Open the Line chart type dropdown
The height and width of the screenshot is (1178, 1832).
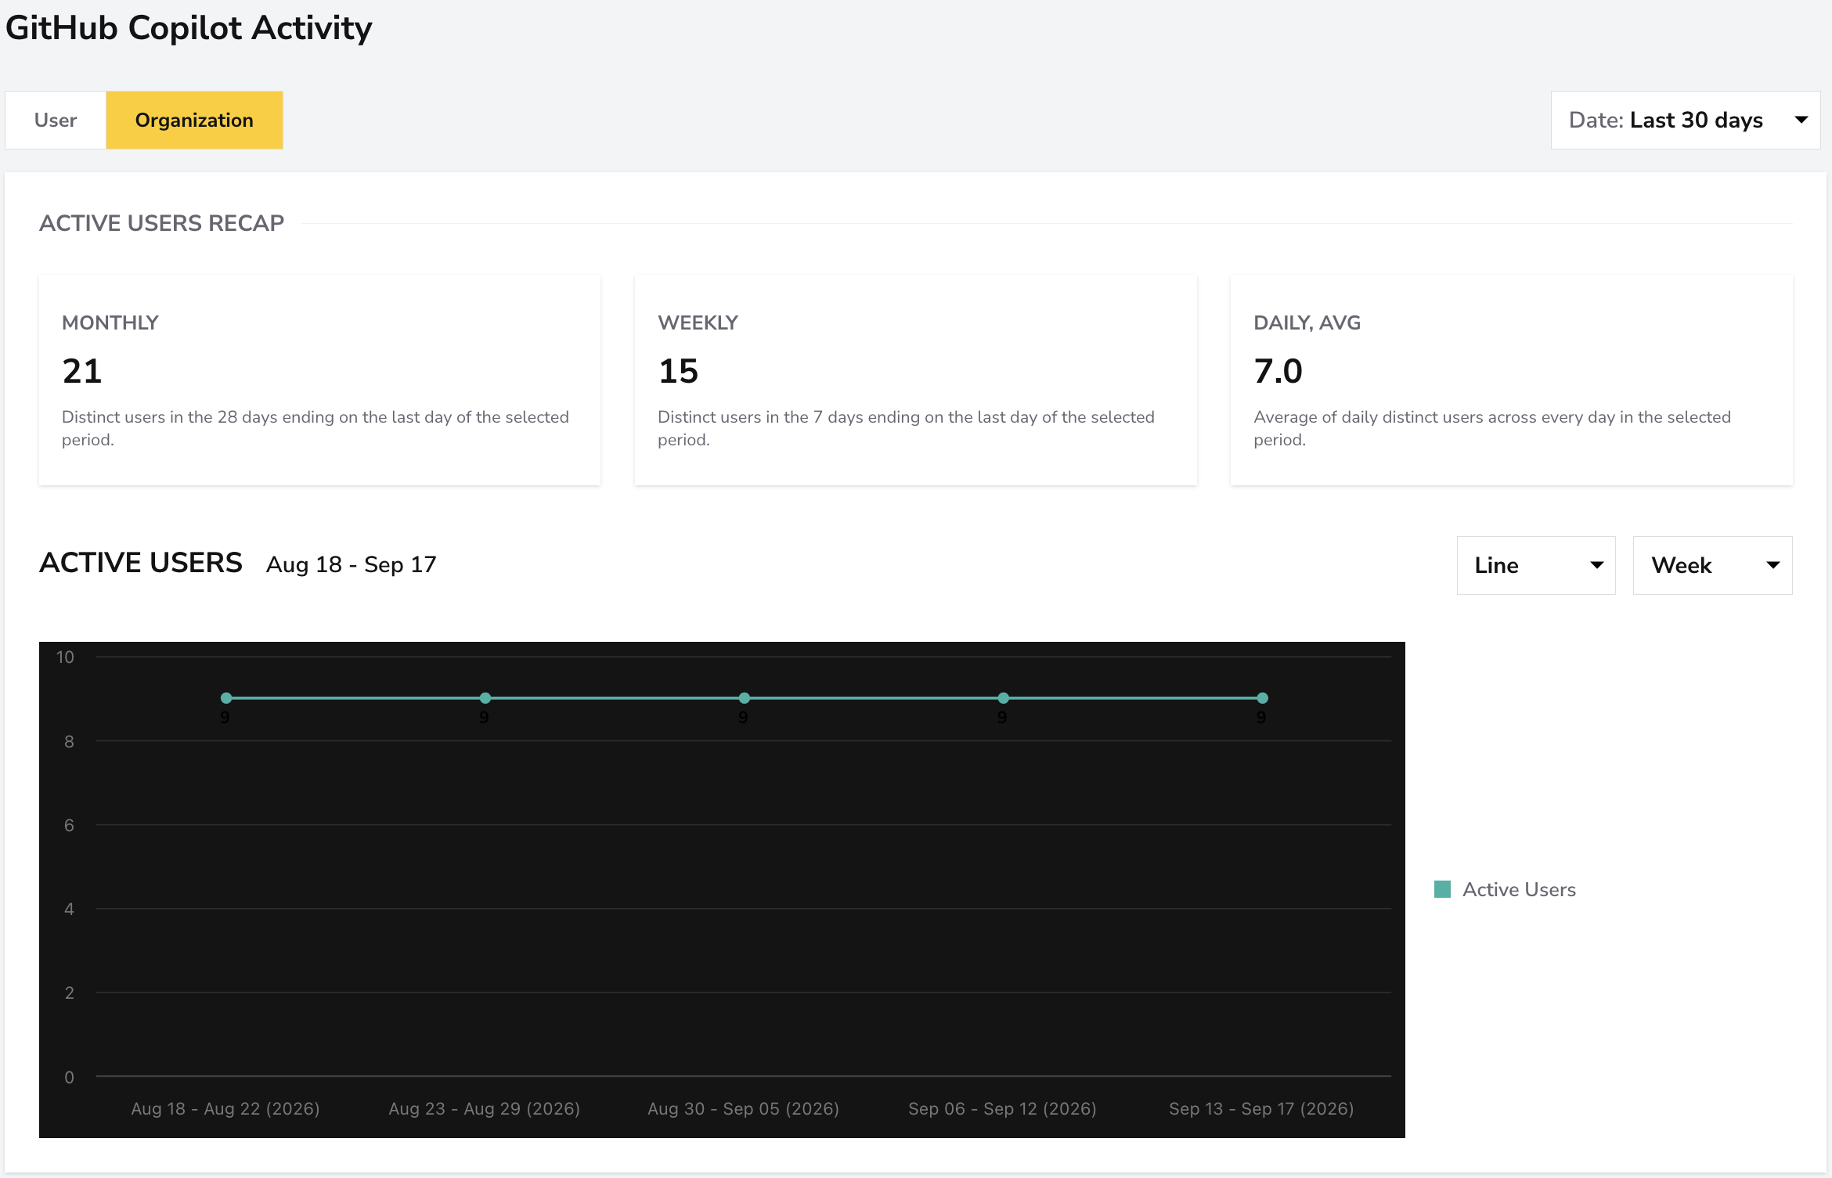tap(1535, 565)
